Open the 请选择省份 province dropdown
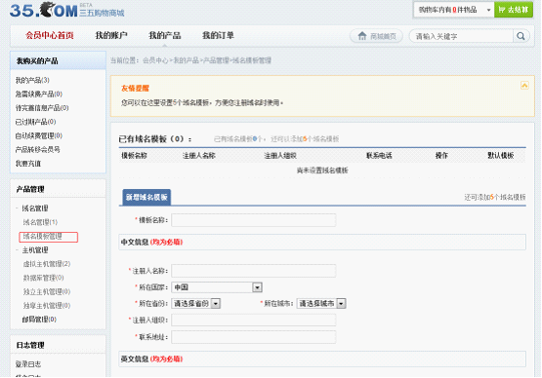 (196, 304)
